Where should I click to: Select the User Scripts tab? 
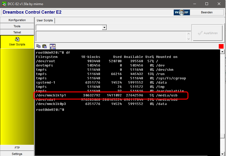(45, 20)
